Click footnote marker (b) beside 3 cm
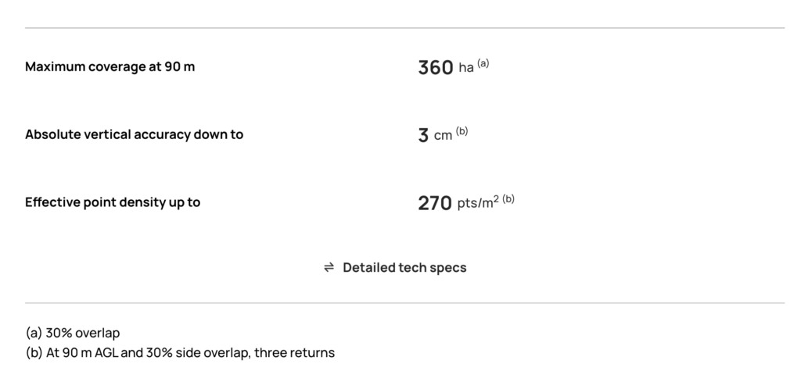The width and height of the screenshot is (801, 389). click(x=462, y=131)
